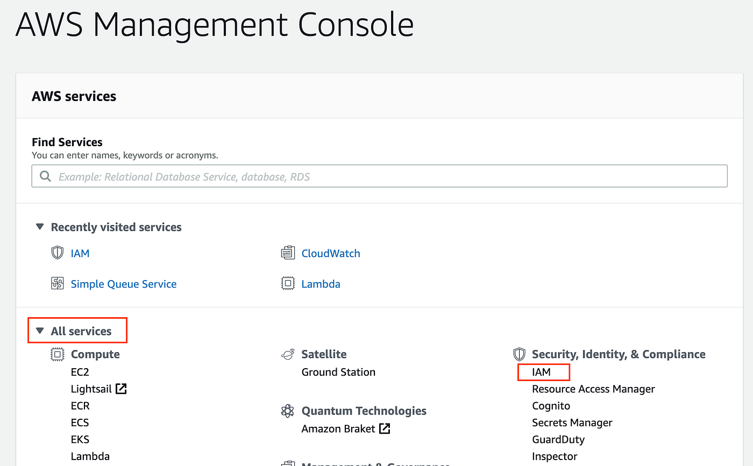Open CloudWatch from recently visited services
The width and height of the screenshot is (753, 466).
tap(331, 253)
